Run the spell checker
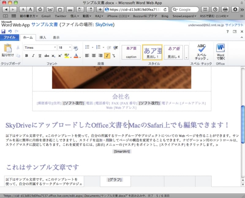 201,51
